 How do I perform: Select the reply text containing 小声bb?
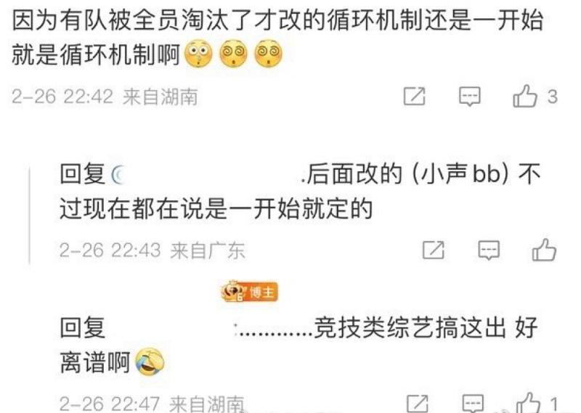pos(300,192)
